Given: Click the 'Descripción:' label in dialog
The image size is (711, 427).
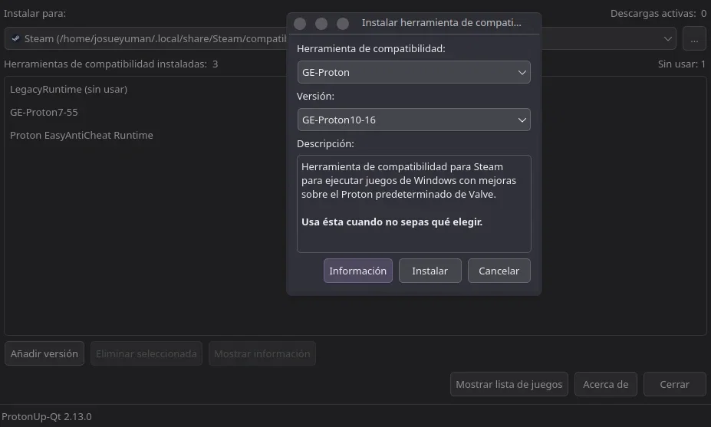Looking at the screenshot, I should coord(325,143).
